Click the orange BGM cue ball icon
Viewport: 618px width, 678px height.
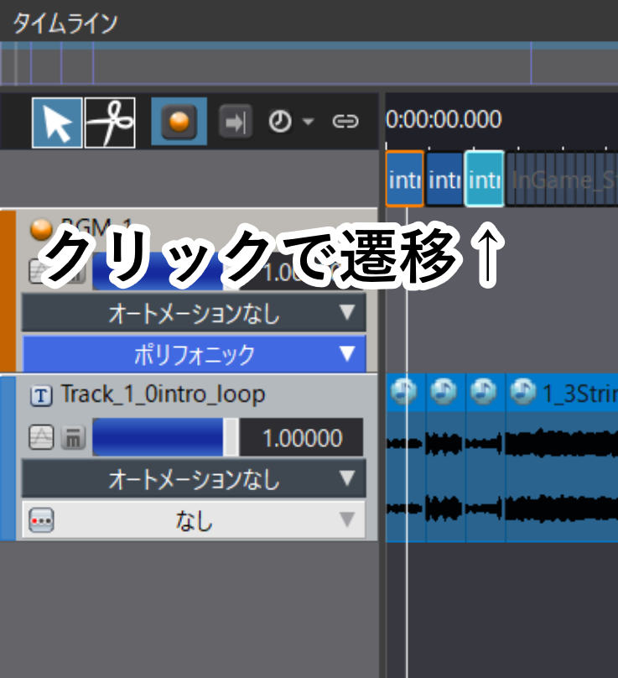(41, 229)
